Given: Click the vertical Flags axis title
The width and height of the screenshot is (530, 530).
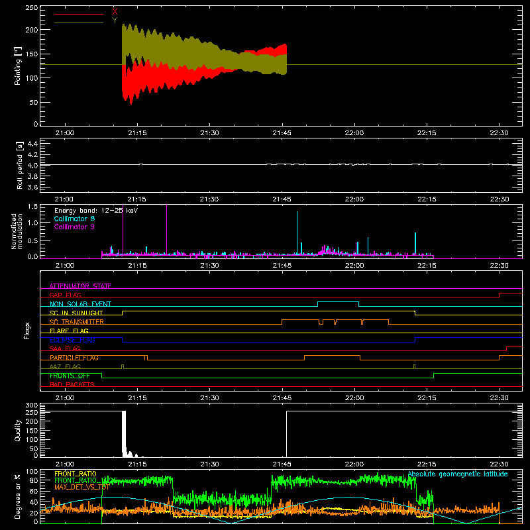Looking at the screenshot, I should coord(26,331).
